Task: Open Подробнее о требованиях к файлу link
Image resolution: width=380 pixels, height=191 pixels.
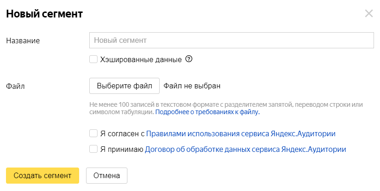Action: coord(207,112)
